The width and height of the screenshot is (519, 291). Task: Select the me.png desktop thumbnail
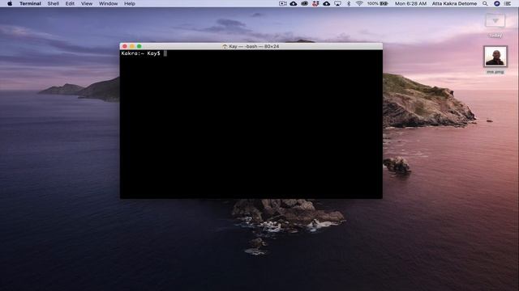click(495, 57)
